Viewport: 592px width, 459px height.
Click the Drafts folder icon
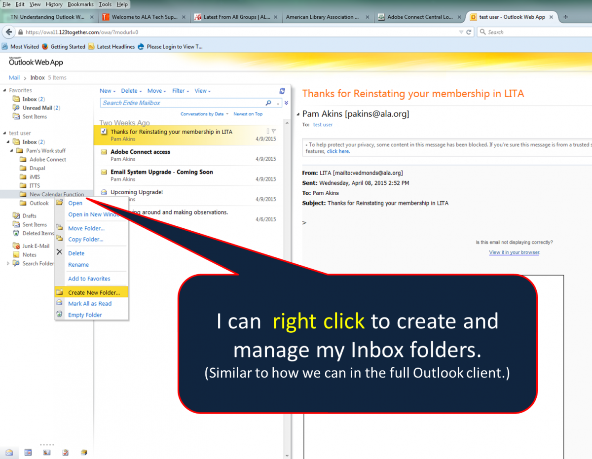pos(16,215)
